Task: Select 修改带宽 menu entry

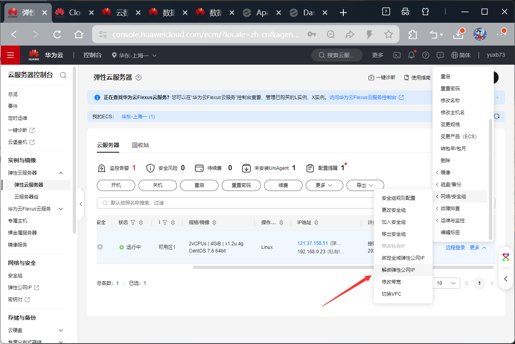Action: [x=403, y=282]
